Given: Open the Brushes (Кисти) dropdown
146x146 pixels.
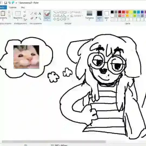Looking at the screenshot, I should coord(47,16).
